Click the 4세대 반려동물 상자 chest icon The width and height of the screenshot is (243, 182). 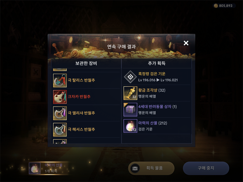tap(130, 110)
